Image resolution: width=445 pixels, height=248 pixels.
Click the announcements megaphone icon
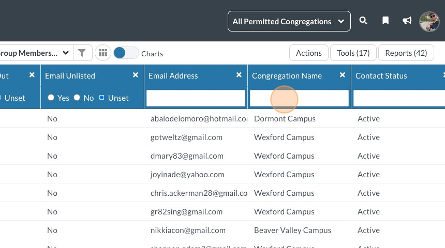tap(407, 21)
